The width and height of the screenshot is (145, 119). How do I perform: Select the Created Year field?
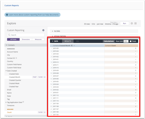(x=14, y=87)
